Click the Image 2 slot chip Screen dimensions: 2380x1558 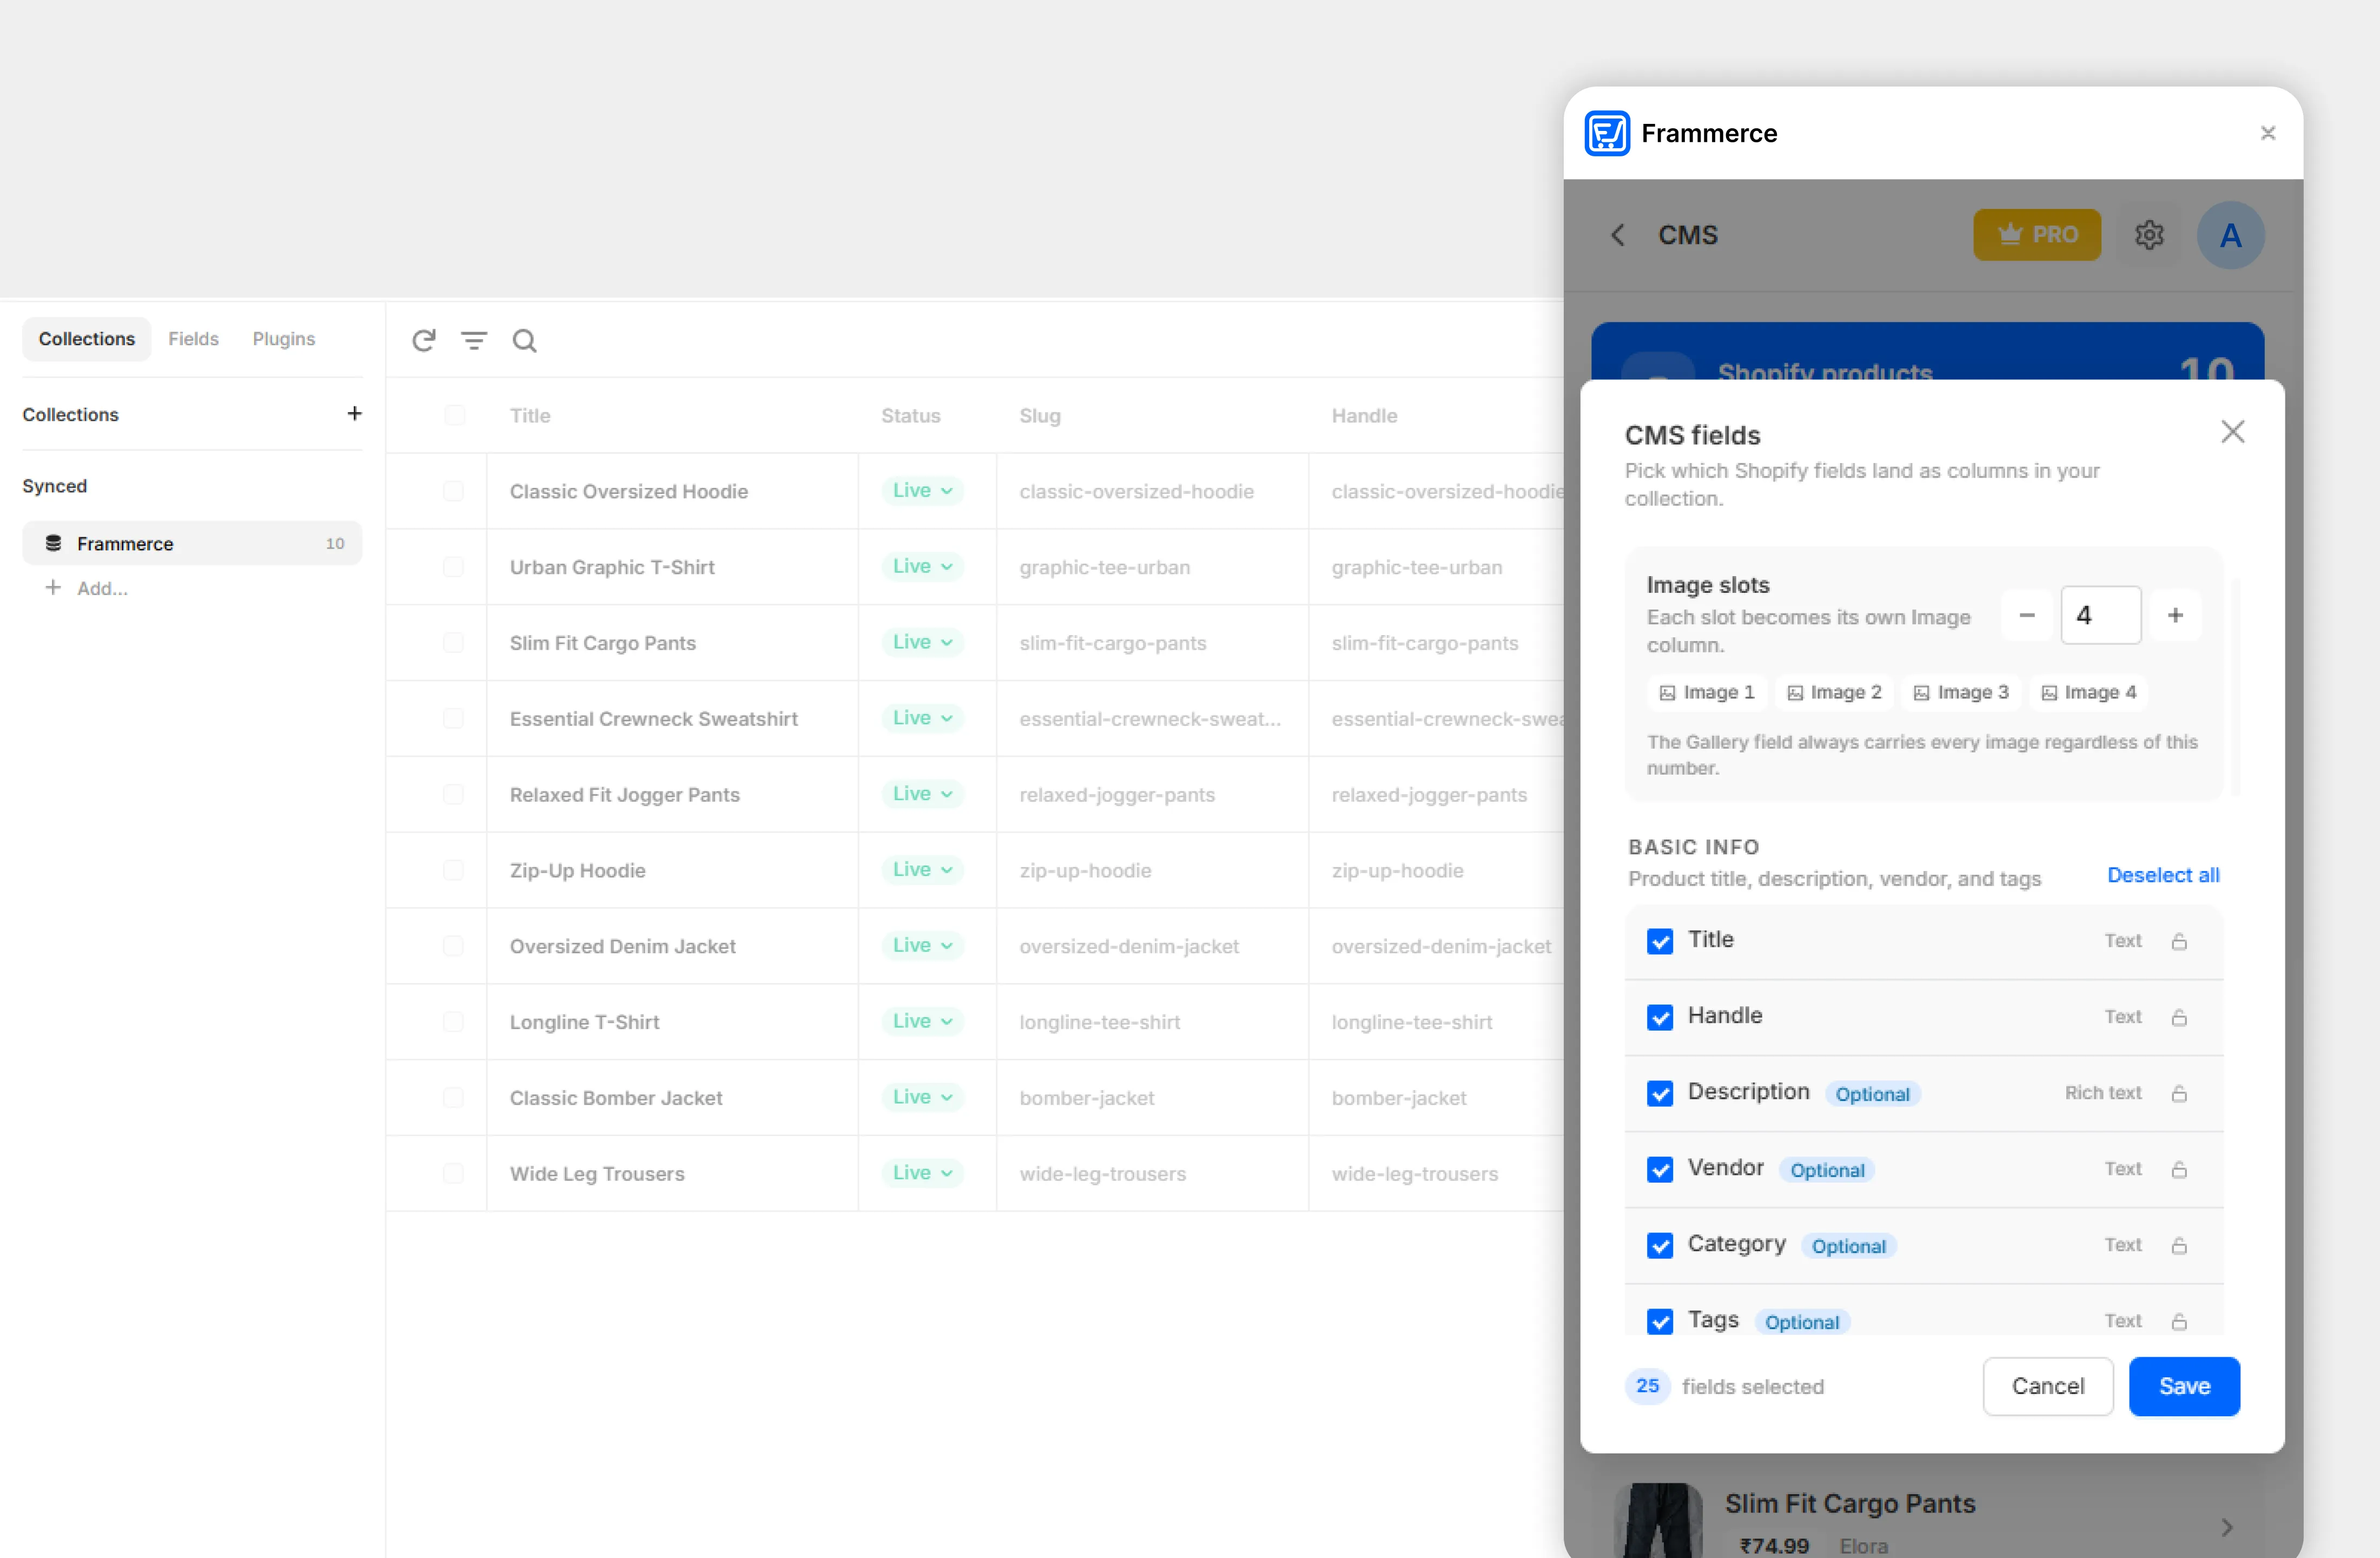coord(1834,692)
